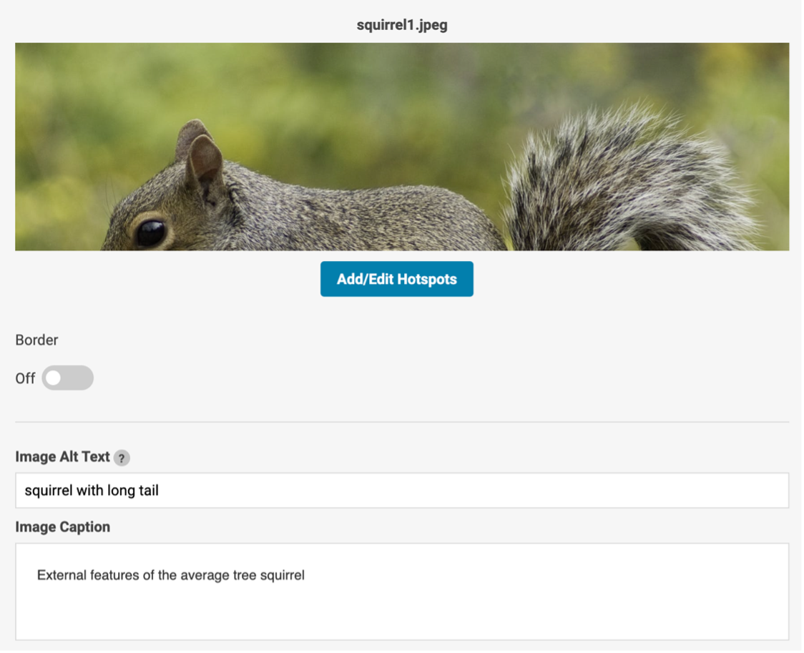Click the Off label beside the toggle

click(x=25, y=378)
